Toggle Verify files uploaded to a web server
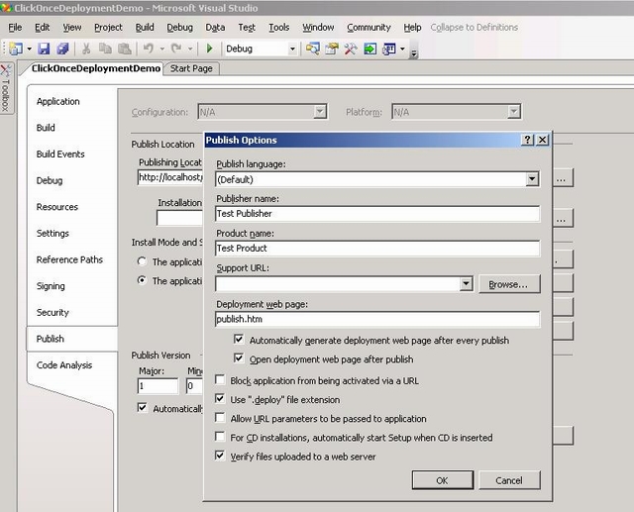The width and height of the screenshot is (634, 512). pyautogui.click(x=220, y=456)
